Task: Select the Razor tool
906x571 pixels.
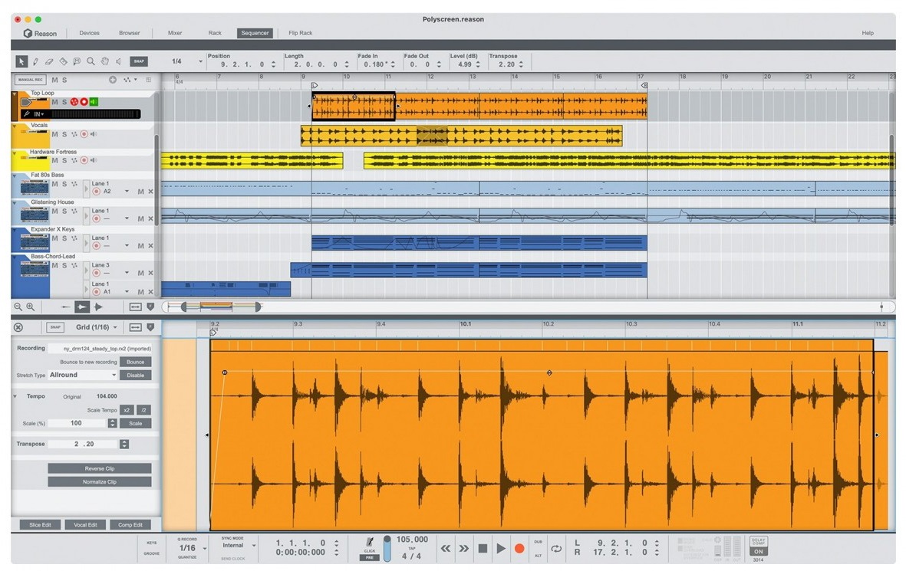Action: click(x=63, y=61)
